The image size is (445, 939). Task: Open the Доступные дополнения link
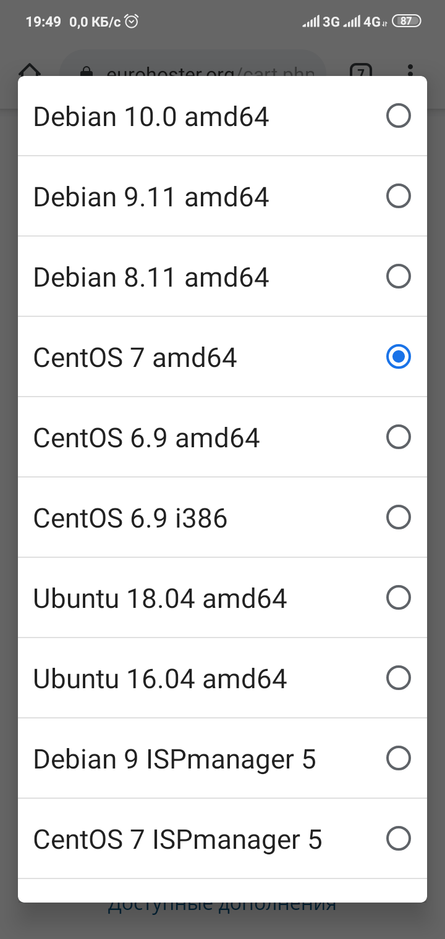[x=222, y=906]
